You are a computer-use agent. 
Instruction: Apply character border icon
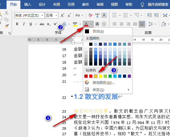[104, 15]
